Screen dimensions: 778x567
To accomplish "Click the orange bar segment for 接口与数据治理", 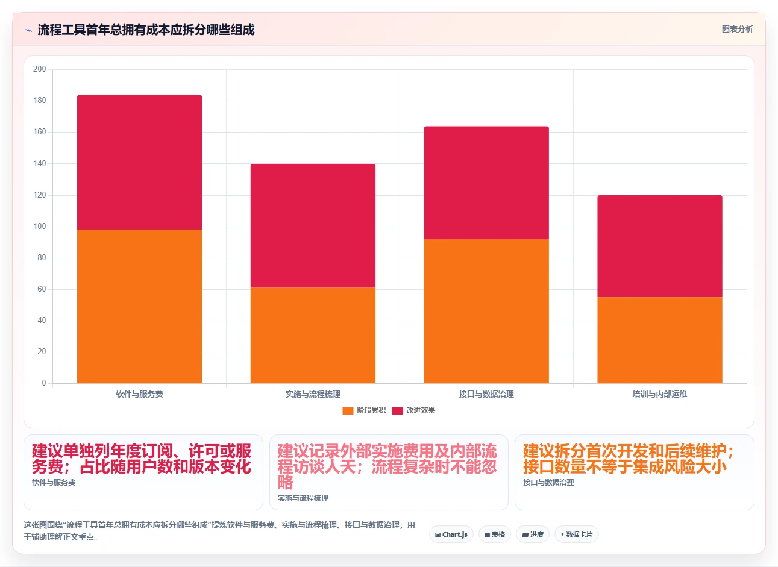I will point(486,311).
